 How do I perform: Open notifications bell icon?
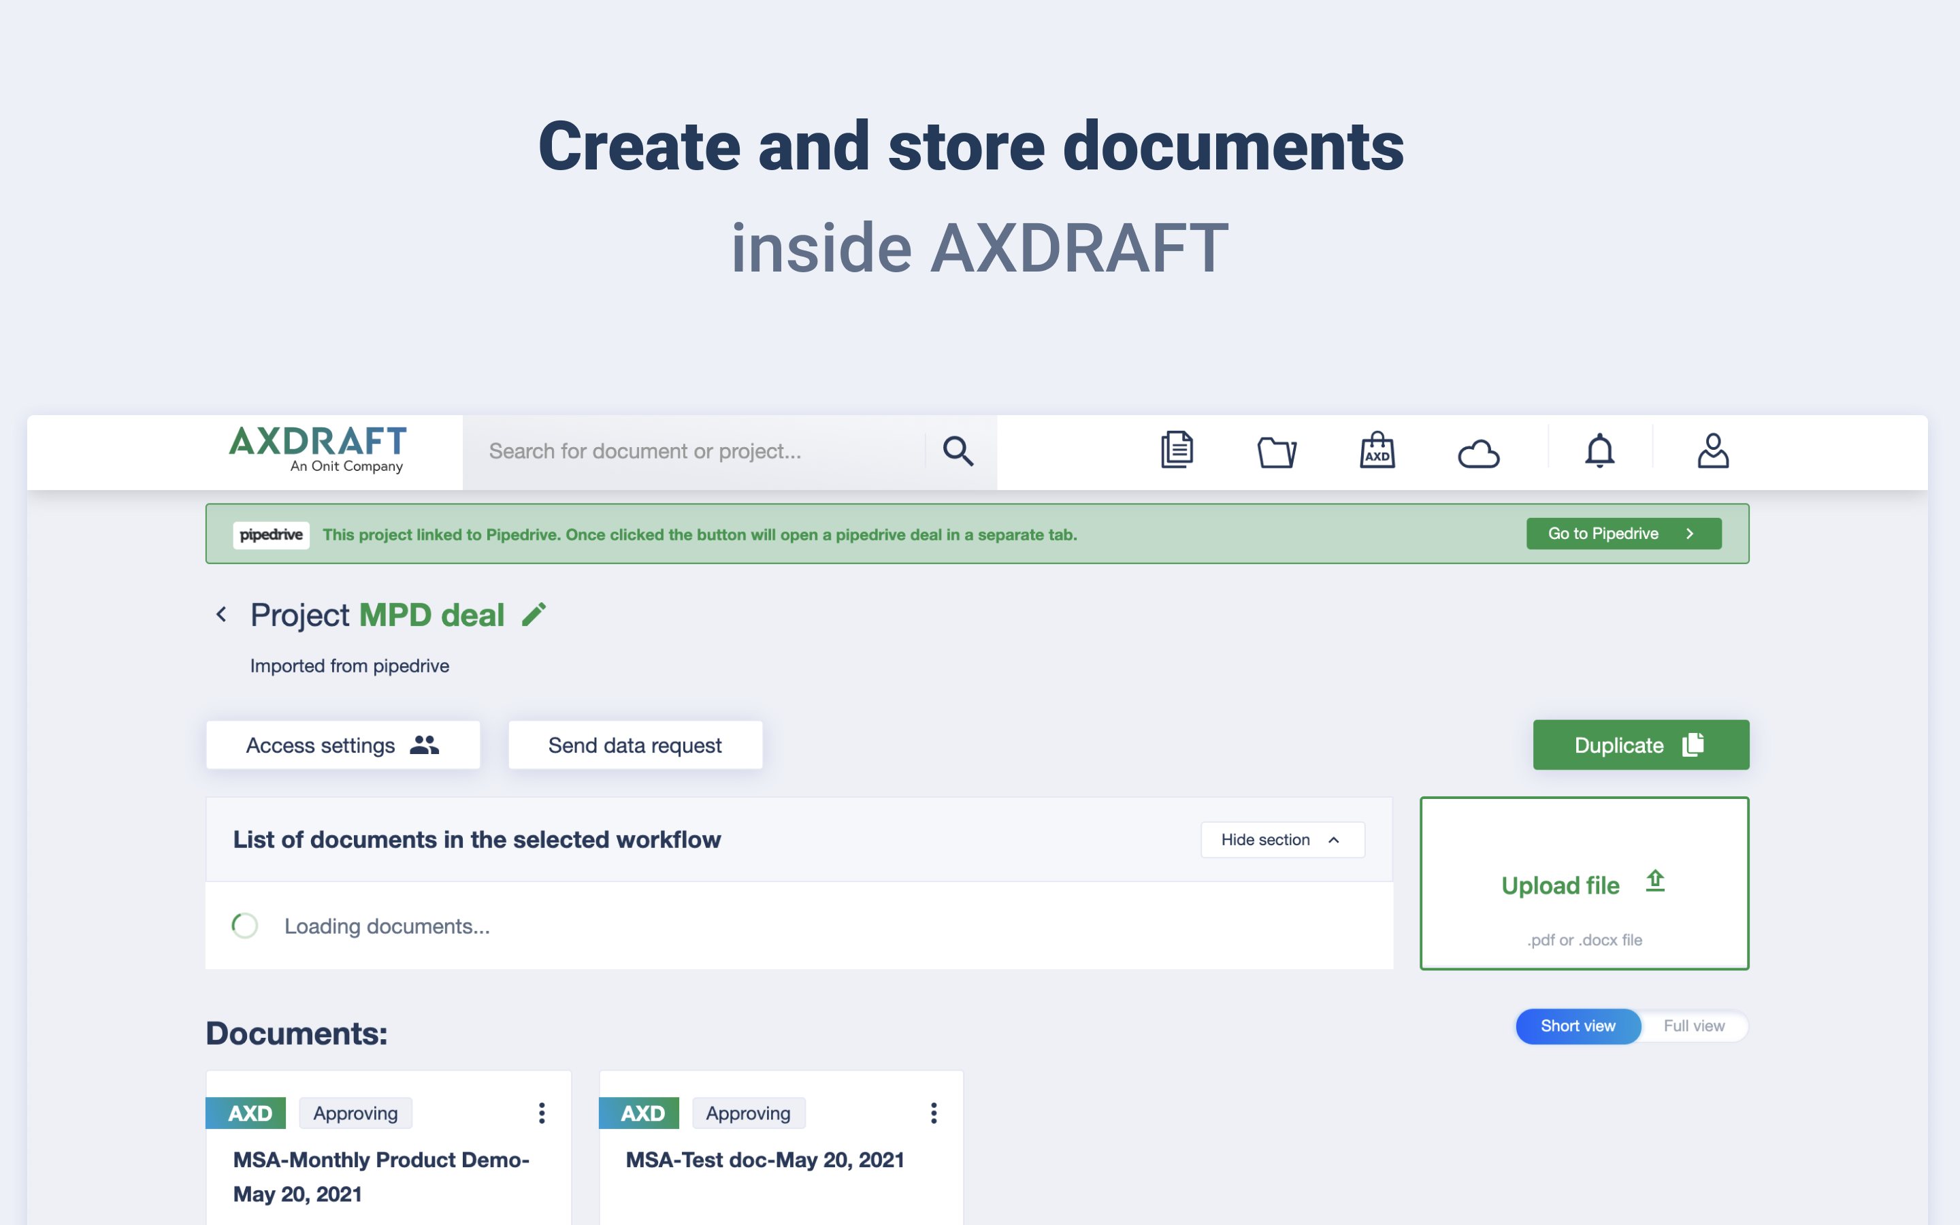pos(1599,451)
